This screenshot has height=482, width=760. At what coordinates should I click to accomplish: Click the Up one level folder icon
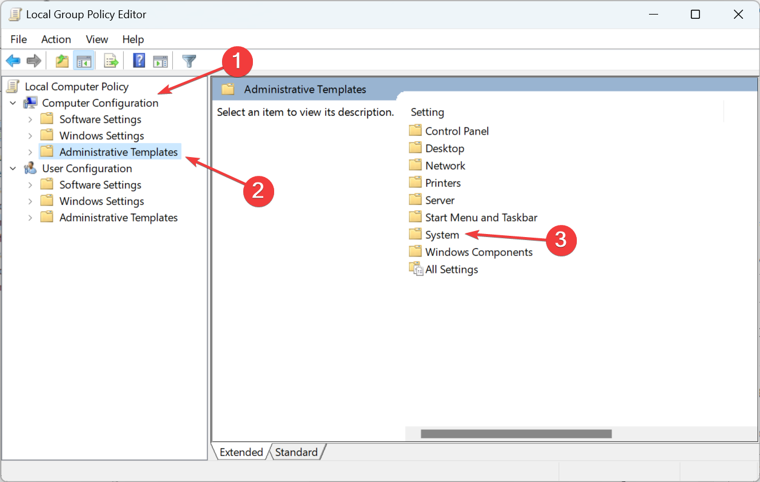(62, 61)
